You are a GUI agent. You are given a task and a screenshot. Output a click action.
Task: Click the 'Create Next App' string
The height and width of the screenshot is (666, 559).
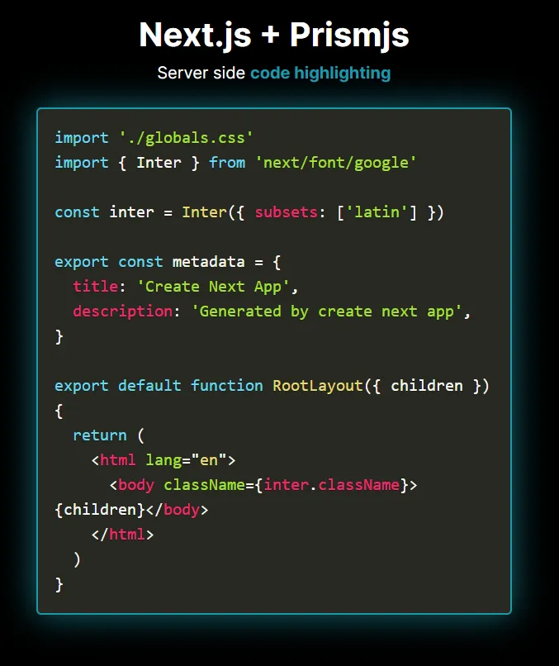[213, 287]
